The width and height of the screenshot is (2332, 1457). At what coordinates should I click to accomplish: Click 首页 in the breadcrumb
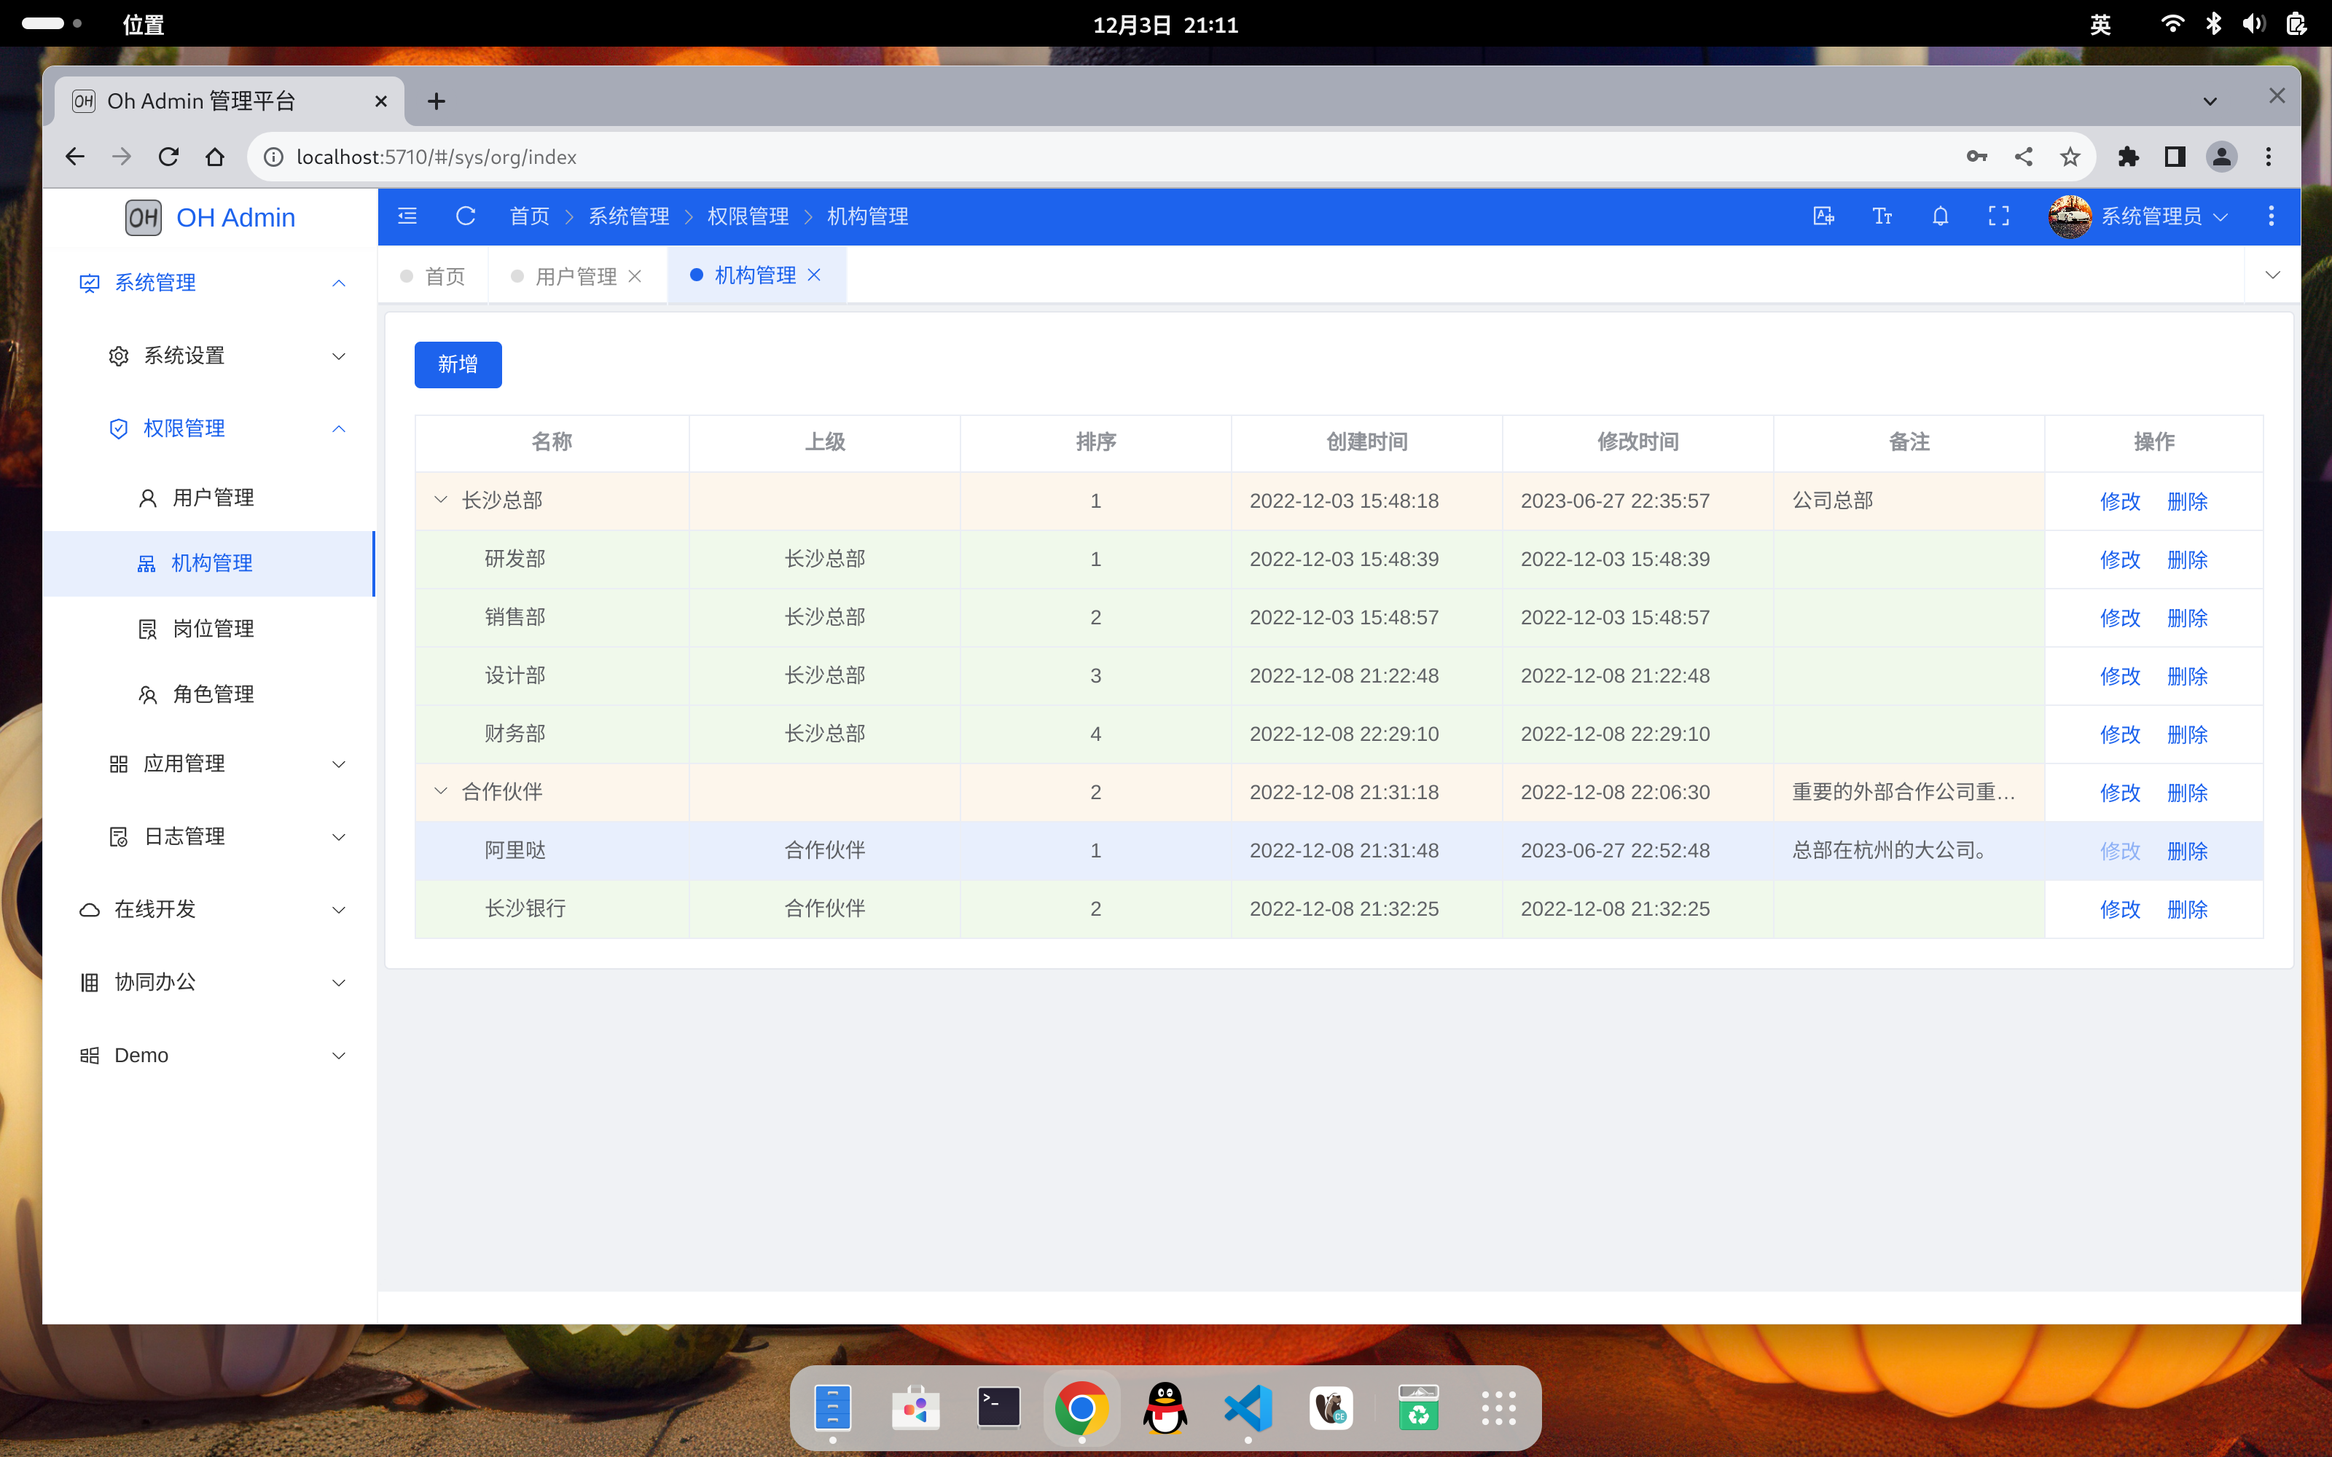pos(529,216)
